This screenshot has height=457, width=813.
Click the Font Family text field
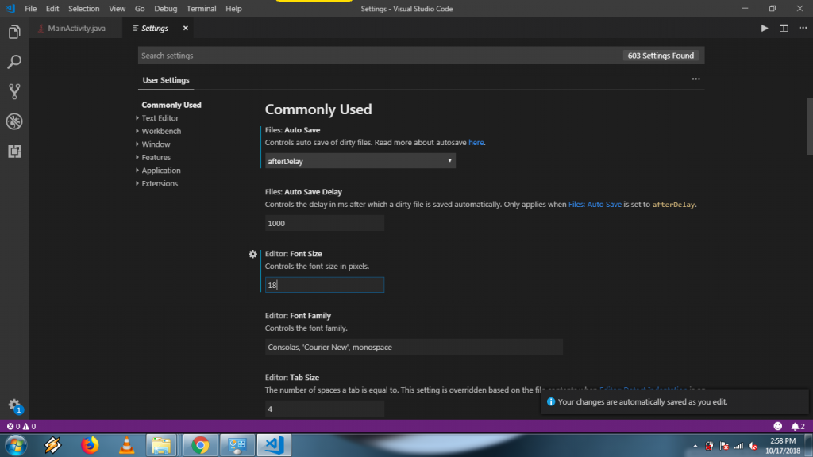click(414, 347)
